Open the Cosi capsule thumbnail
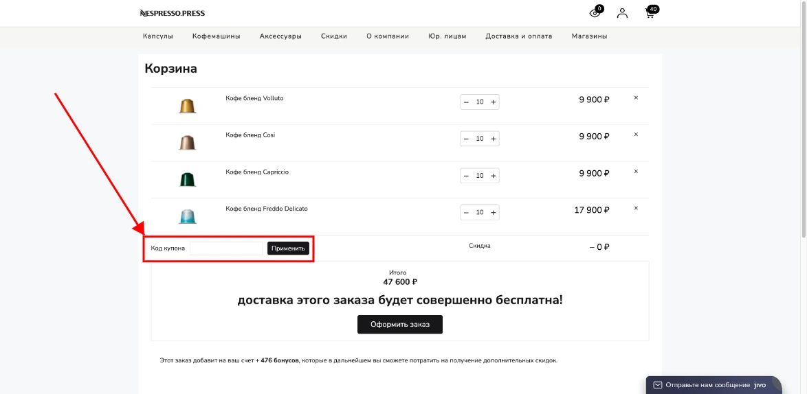 click(188, 143)
